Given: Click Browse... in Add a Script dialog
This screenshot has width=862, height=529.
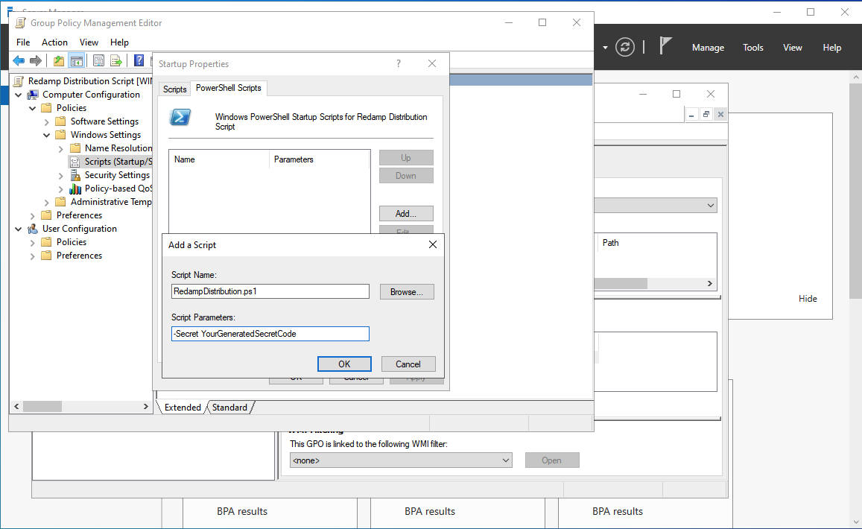Looking at the screenshot, I should tap(406, 292).
